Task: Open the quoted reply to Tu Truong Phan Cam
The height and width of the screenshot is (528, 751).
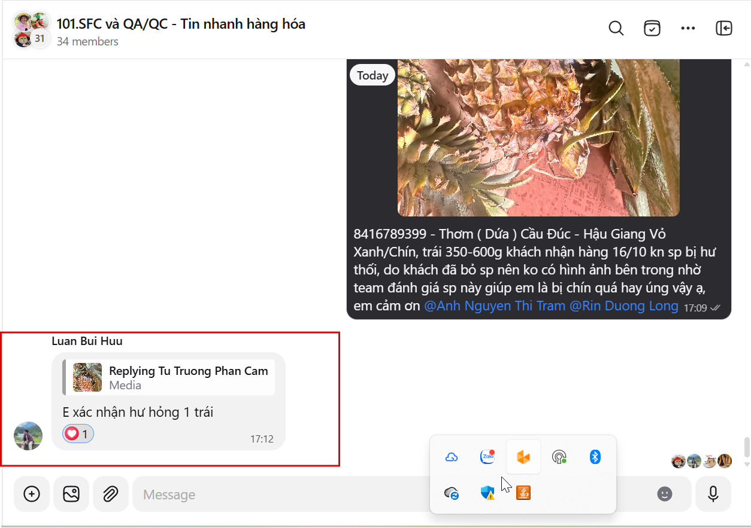Action: 169,377
